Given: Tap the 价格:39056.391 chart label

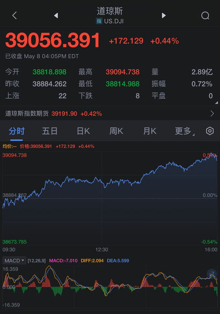Looking at the screenshot, I should 36,146.
